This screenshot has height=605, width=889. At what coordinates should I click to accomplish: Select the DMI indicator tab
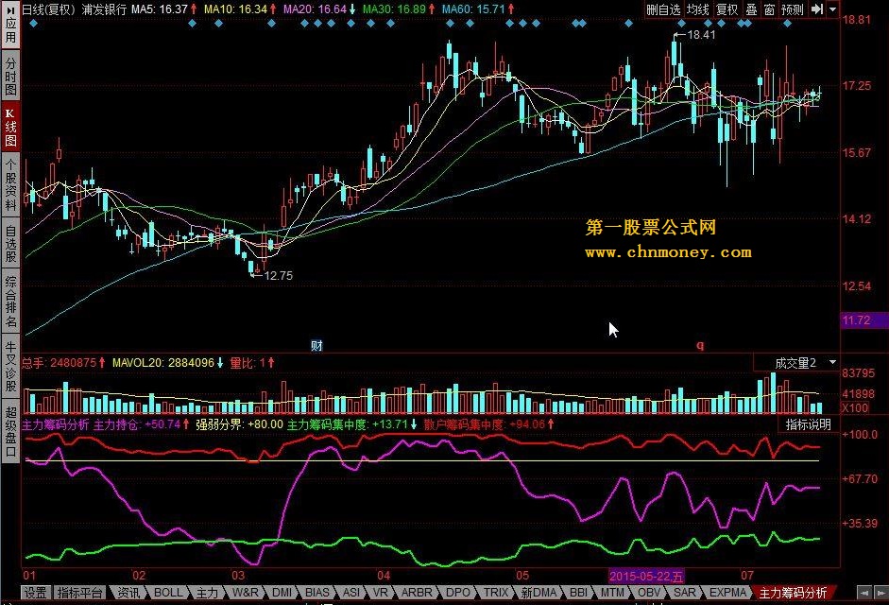point(282,593)
